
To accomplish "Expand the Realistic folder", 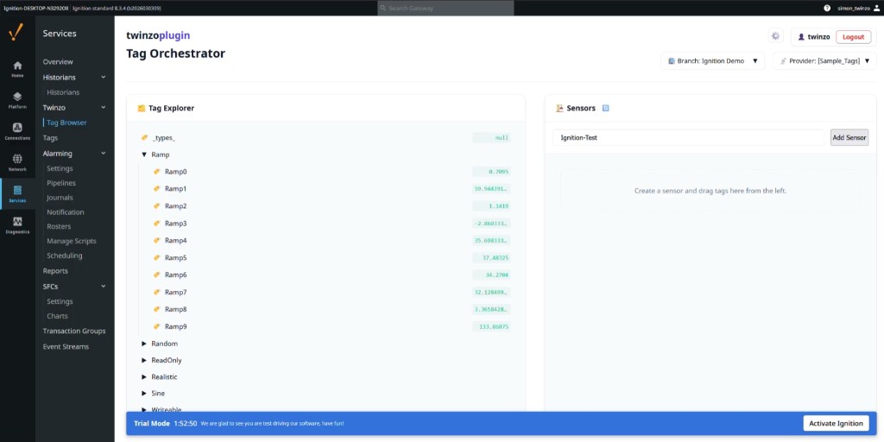I will point(144,376).
